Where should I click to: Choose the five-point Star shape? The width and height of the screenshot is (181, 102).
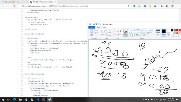(135, 35)
